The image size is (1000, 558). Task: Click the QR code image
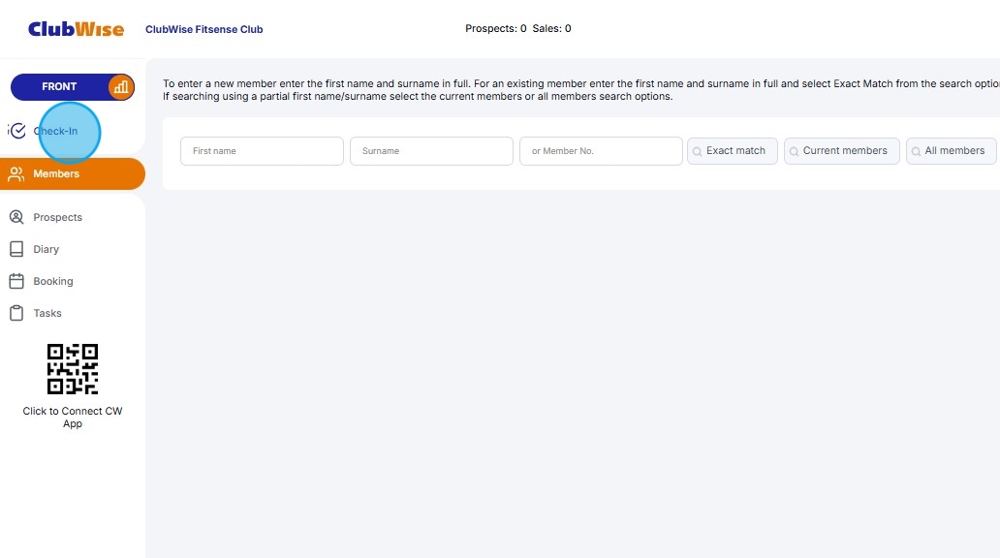point(73,369)
